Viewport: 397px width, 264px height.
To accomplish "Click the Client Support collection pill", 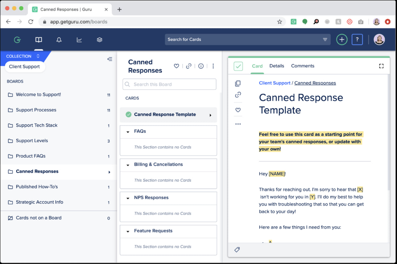I will tap(24, 66).
